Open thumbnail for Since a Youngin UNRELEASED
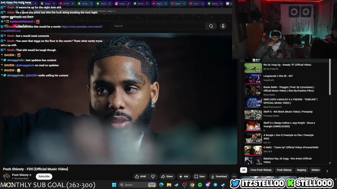This screenshot has width=337, height=189. 253,126
